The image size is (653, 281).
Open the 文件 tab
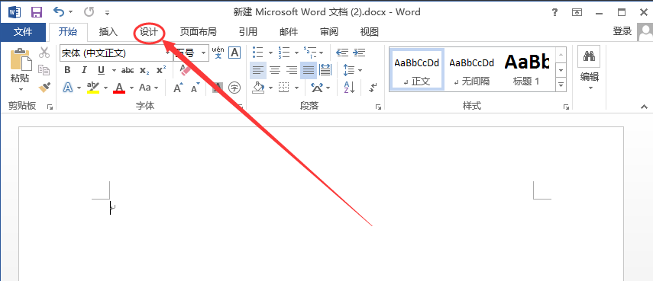click(x=23, y=31)
